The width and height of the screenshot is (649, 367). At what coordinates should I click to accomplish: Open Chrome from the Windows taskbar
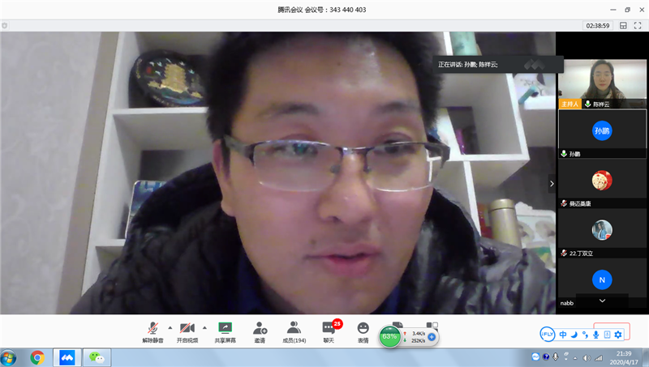(37, 357)
